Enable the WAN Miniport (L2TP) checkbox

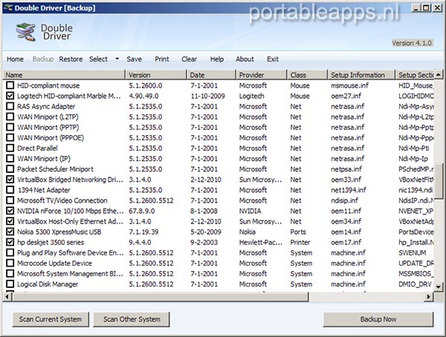[x=10, y=117]
